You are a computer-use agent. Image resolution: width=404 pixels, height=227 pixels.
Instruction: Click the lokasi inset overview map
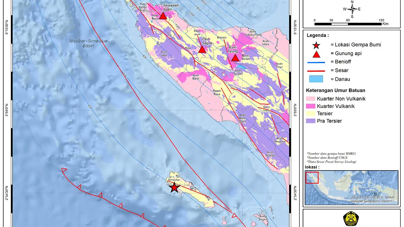[351, 188]
